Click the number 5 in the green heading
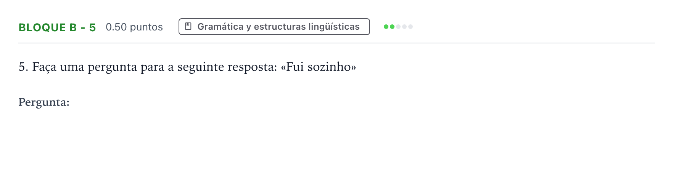Screen dimensions: 673x185 tap(92, 27)
